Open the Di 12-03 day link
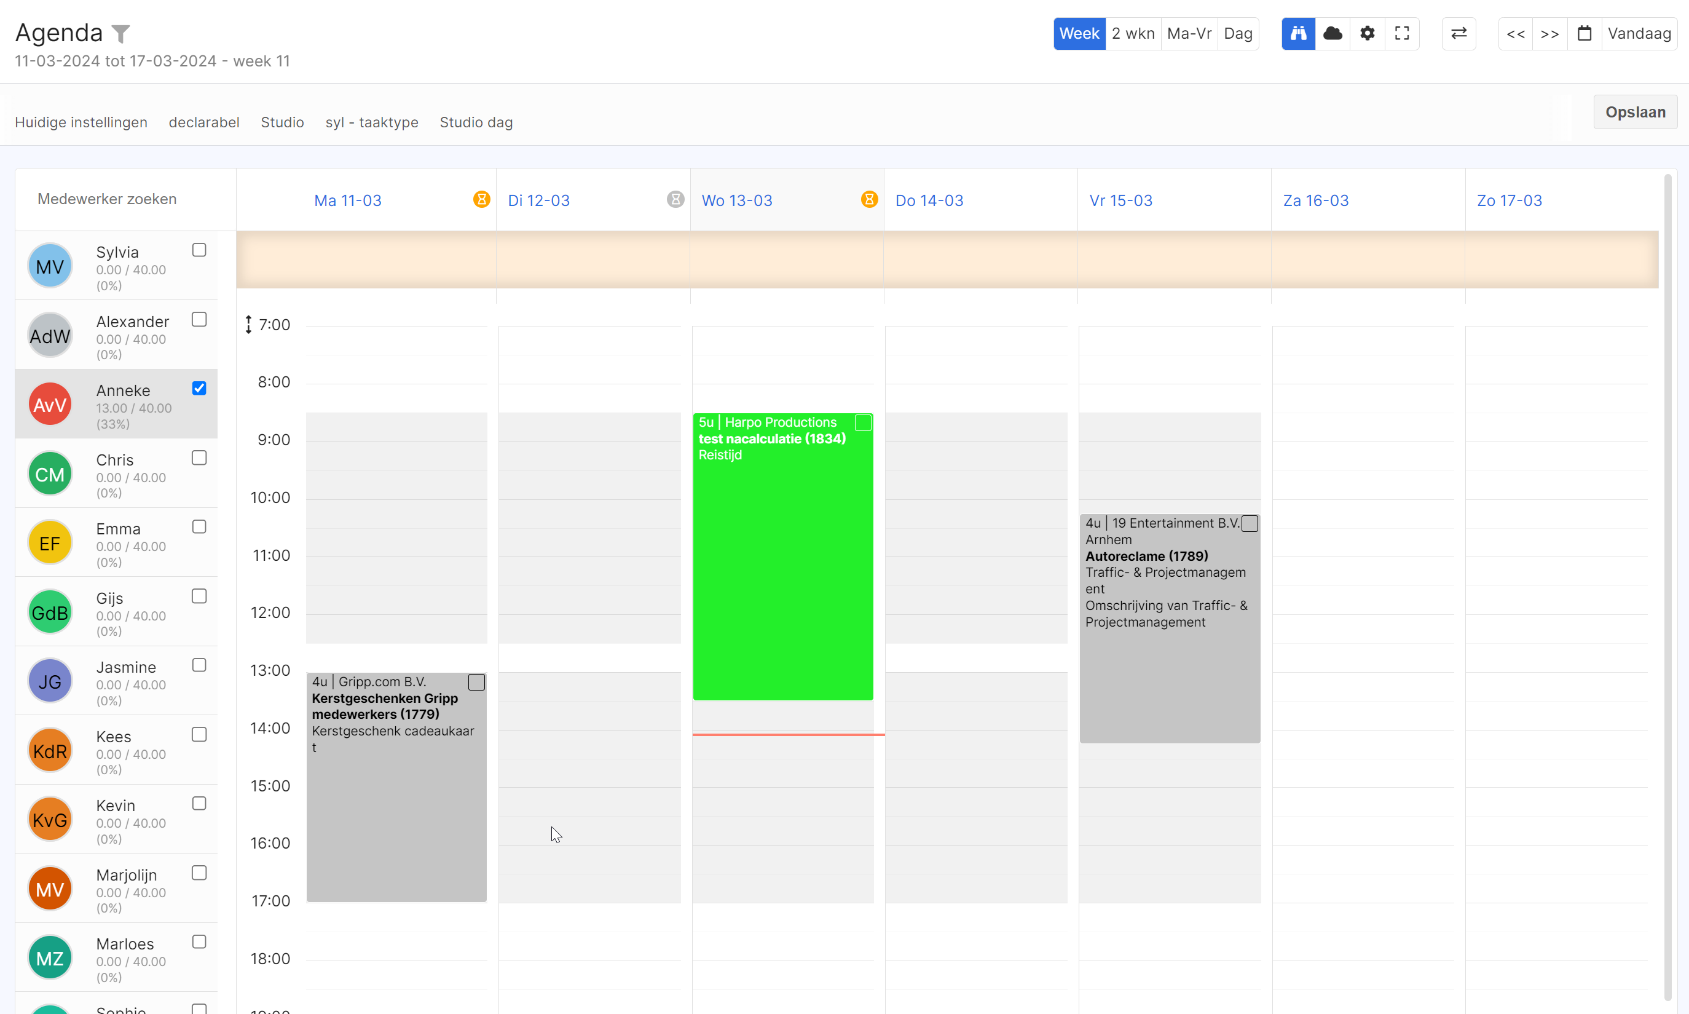Viewport: 1689px width, 1014px height. tap(539, 200)
